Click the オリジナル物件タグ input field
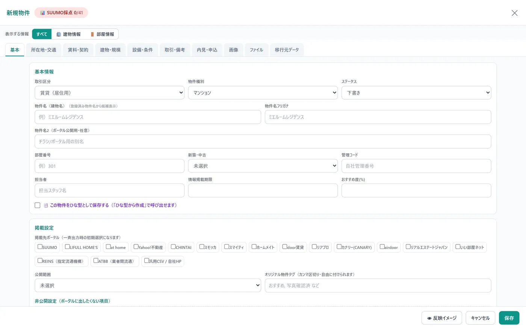Image resolution: width=526 pixels, height=329 pixels. click(x=378, y=285)
